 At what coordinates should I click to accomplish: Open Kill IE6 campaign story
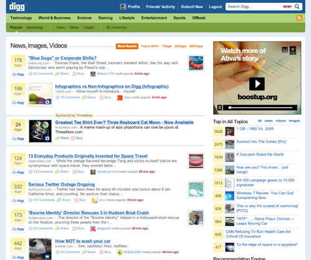click(266, 182)
